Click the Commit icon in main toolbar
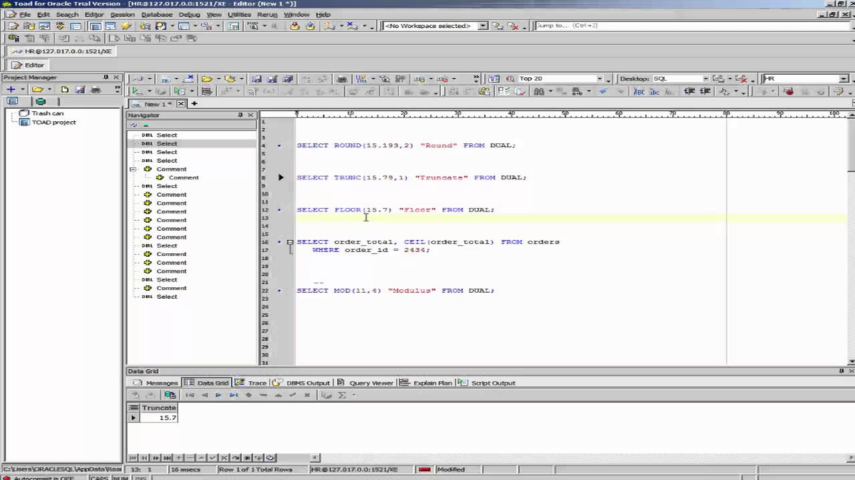Screen dimensions: 855x480 (295, 26)
